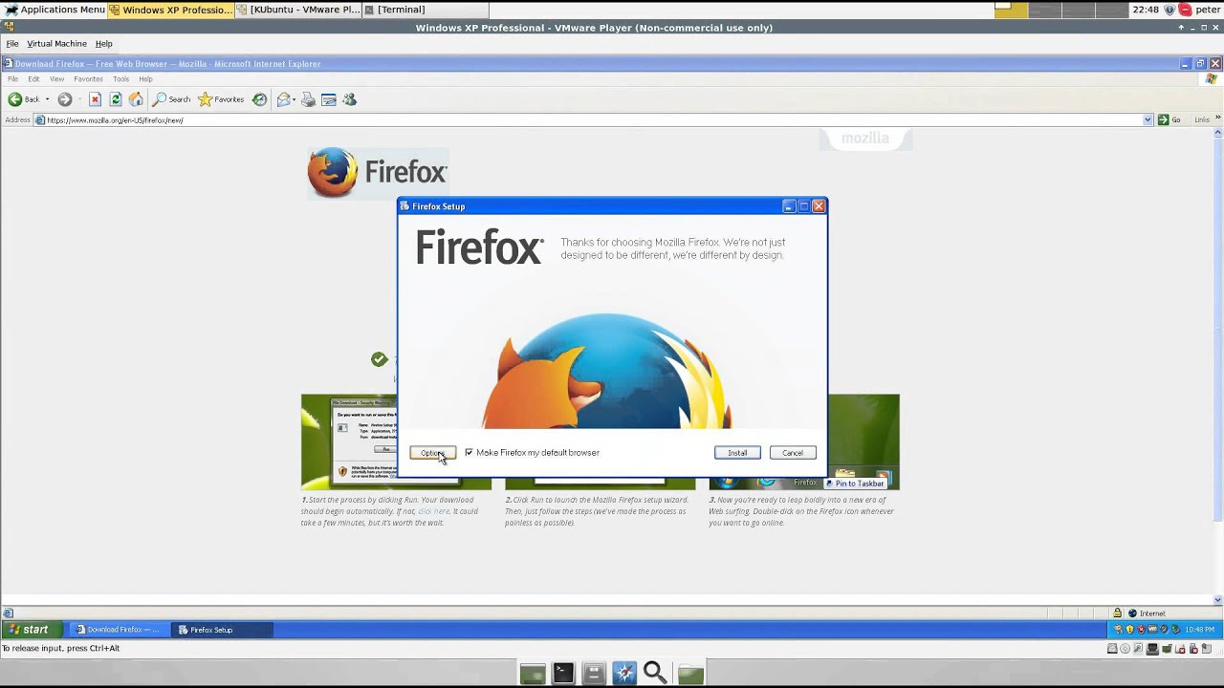Open the History icon in IE toolbar
Image resolution: width=1224 pixels, height=688 pixels.
click(259, 99)
